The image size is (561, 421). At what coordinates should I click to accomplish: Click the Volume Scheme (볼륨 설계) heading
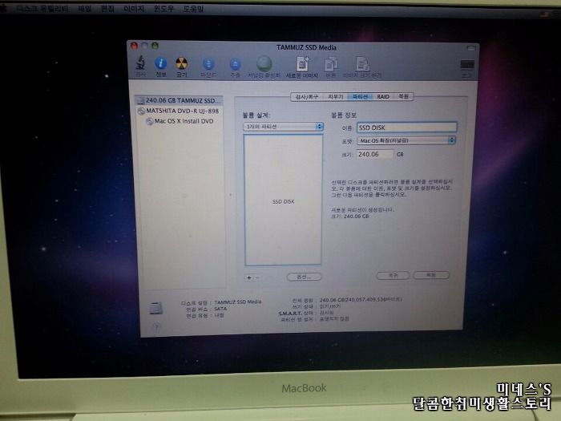point(256,115)
